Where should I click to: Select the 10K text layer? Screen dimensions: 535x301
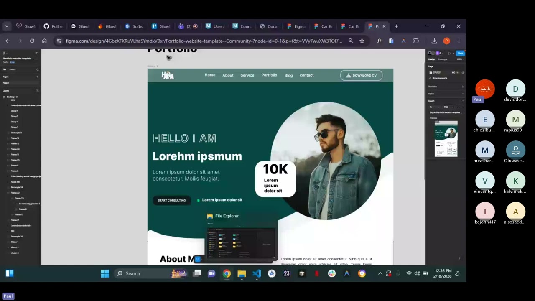[x=13, y=231]
